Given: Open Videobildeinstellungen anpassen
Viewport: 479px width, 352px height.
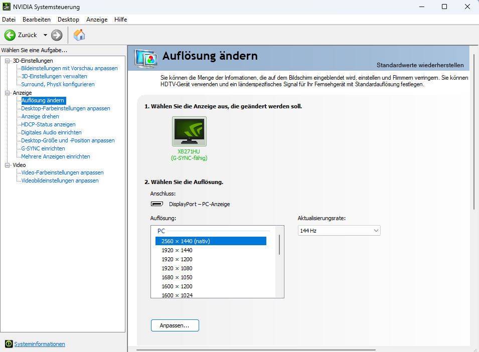Looking at the screenshot, I should coord(60,181).
